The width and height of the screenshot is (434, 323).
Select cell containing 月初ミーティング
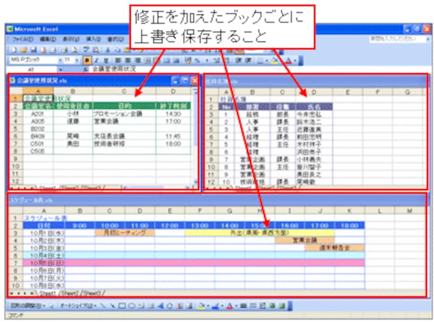(x=125, y=233)
